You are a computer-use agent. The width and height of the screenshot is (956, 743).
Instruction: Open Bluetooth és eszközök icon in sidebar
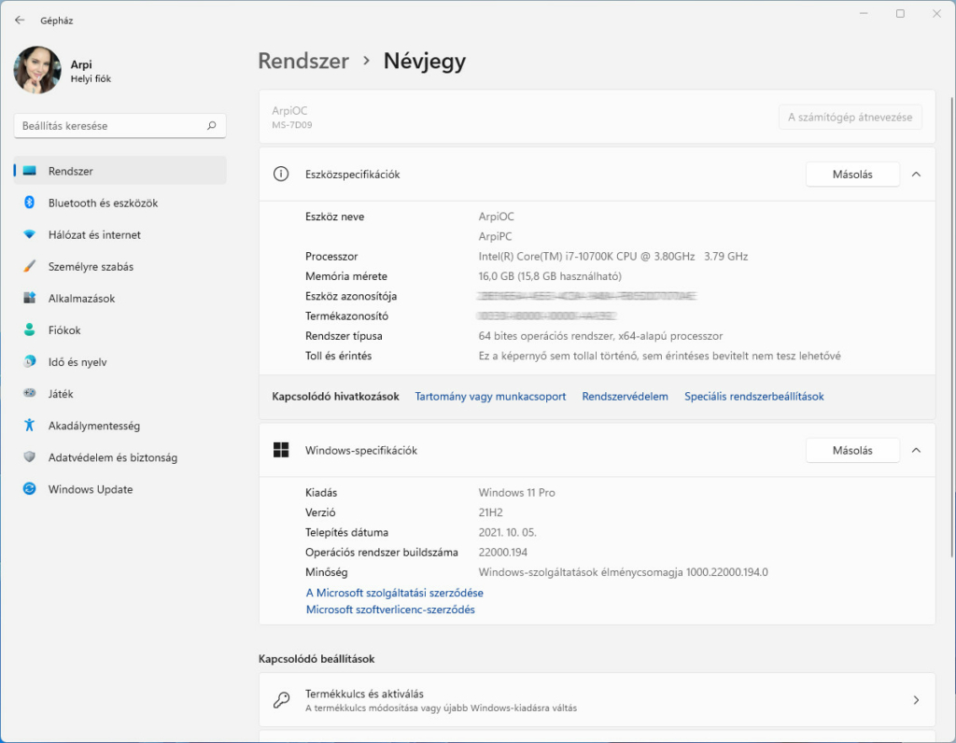point(29,203)
